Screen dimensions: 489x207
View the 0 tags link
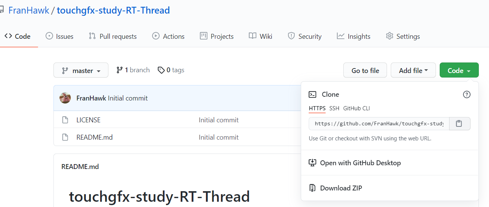[x=171, y=70]
